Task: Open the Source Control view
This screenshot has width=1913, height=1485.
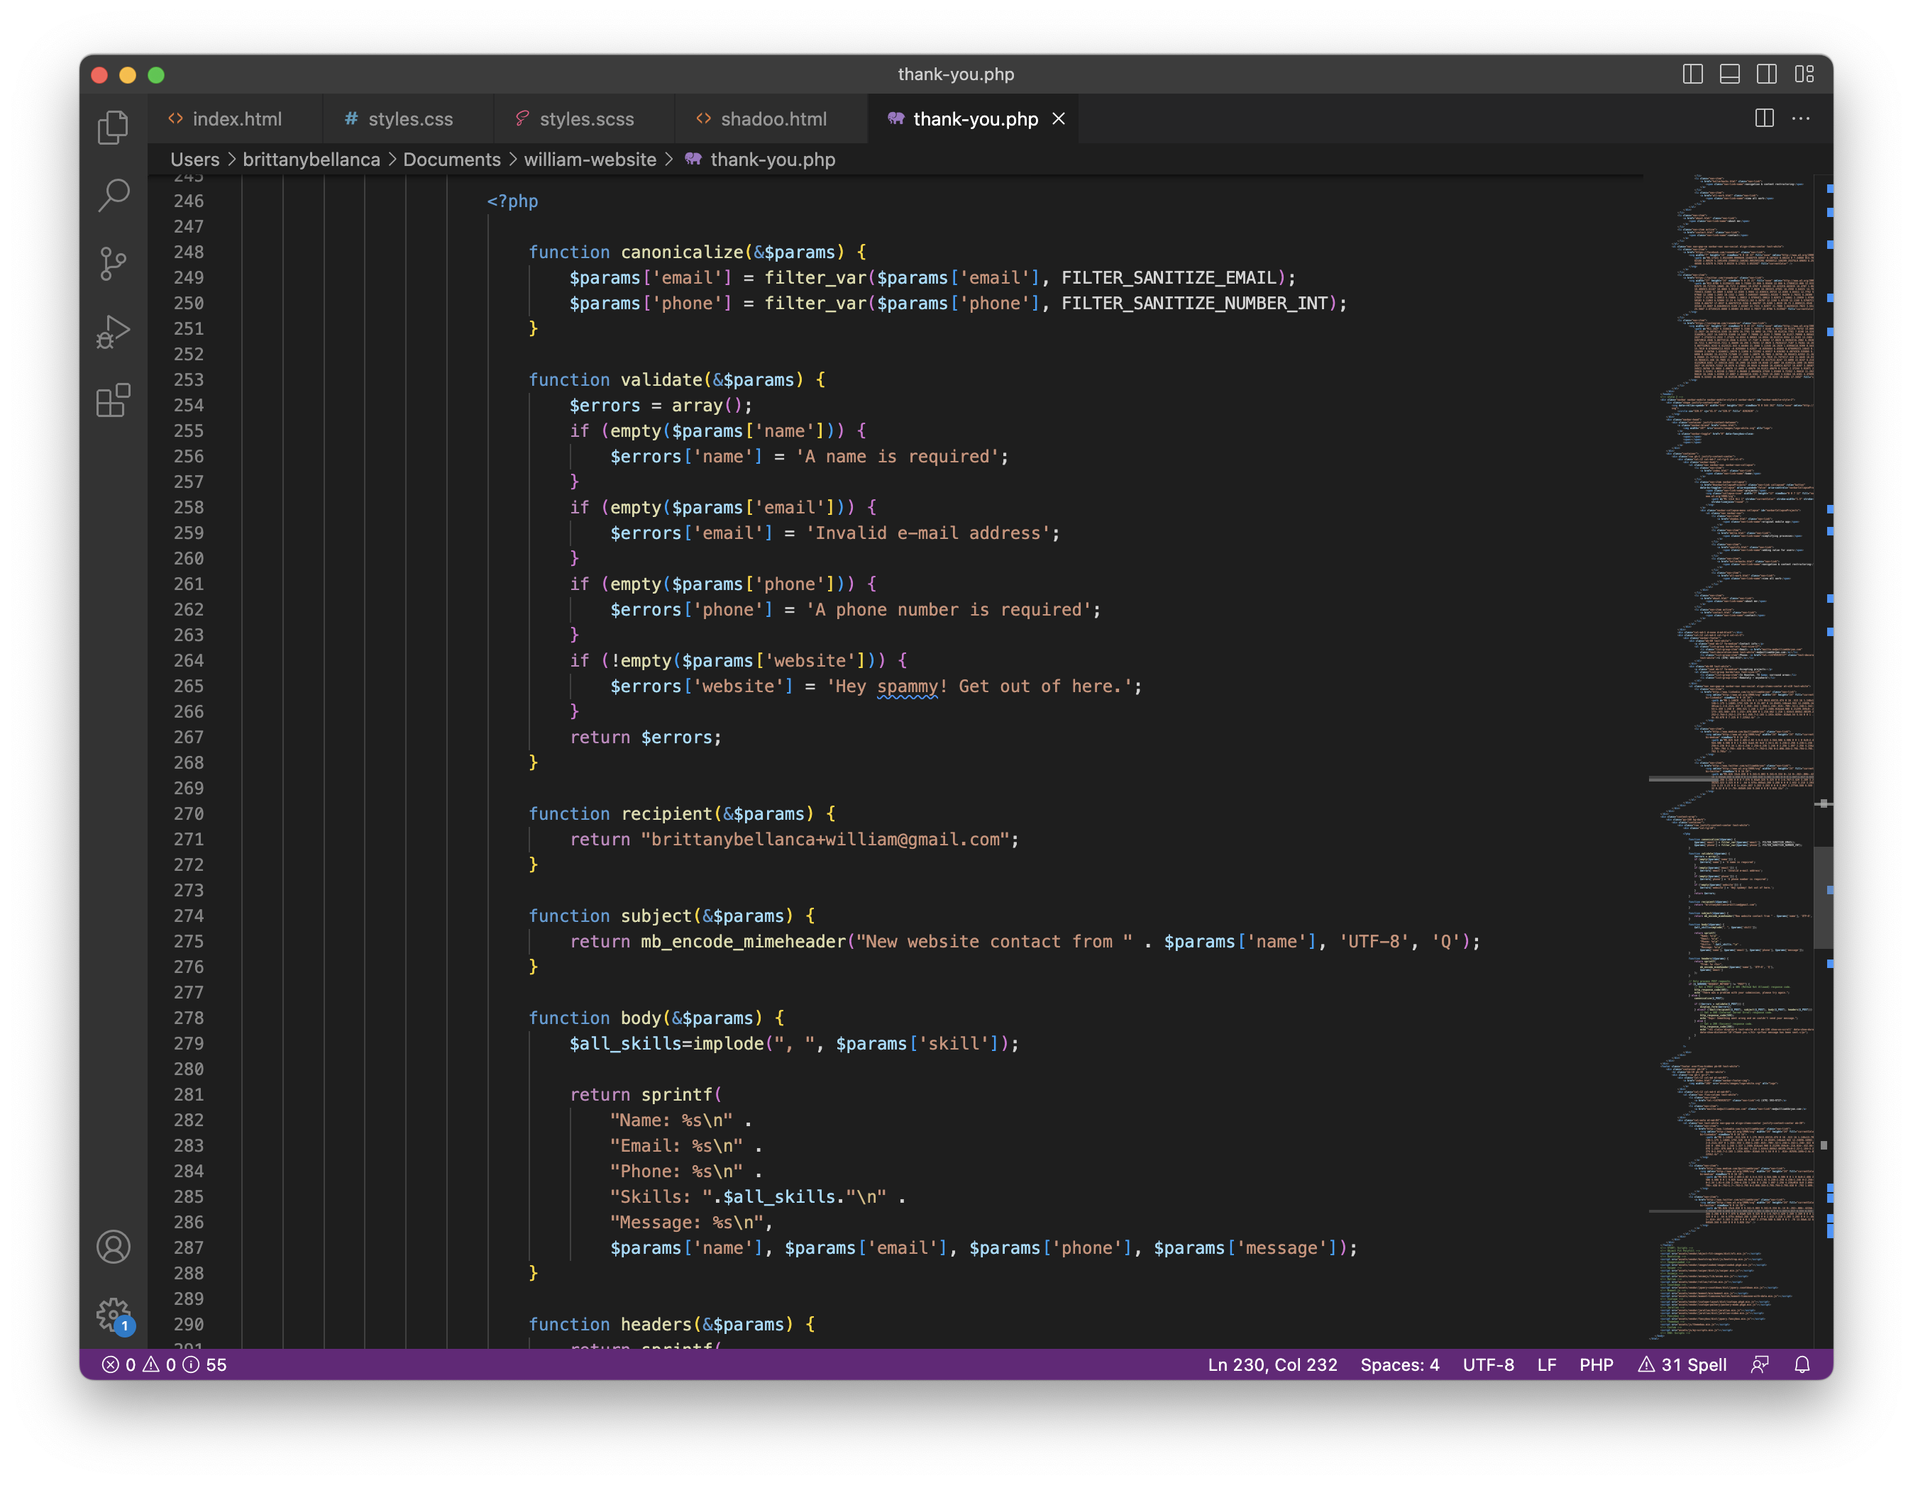Action: coord(113,264)
